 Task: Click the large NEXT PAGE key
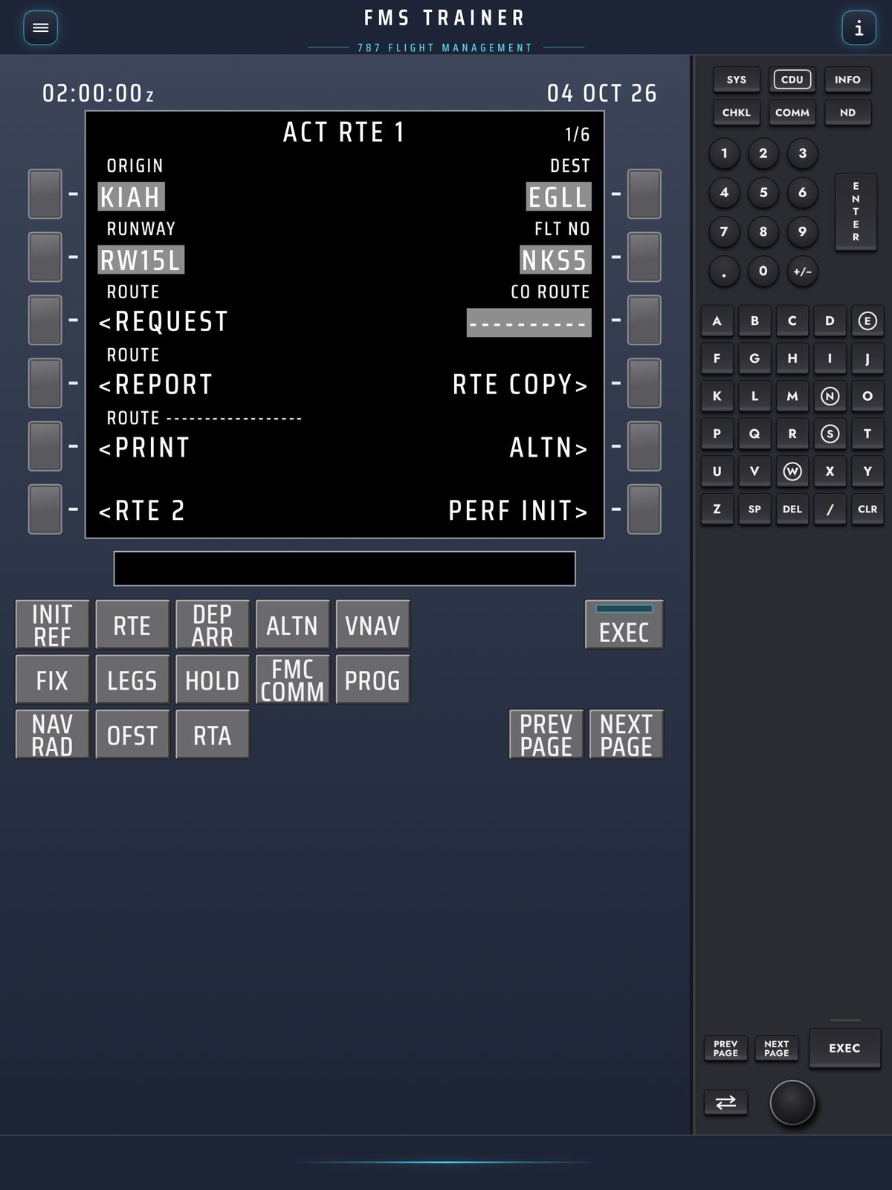tap(626, 735)
